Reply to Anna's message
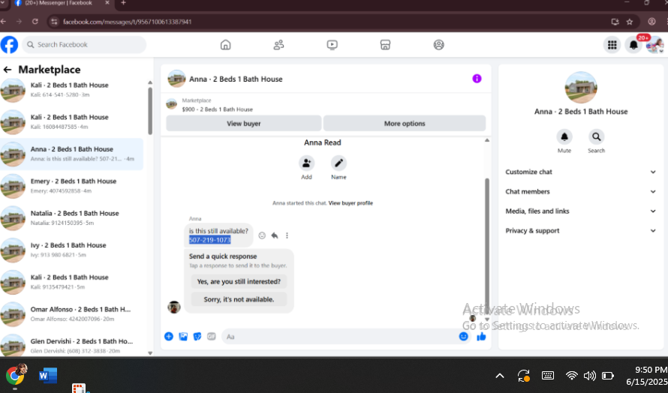This screenshot has width=668, height=393. [x=275, y=235]
